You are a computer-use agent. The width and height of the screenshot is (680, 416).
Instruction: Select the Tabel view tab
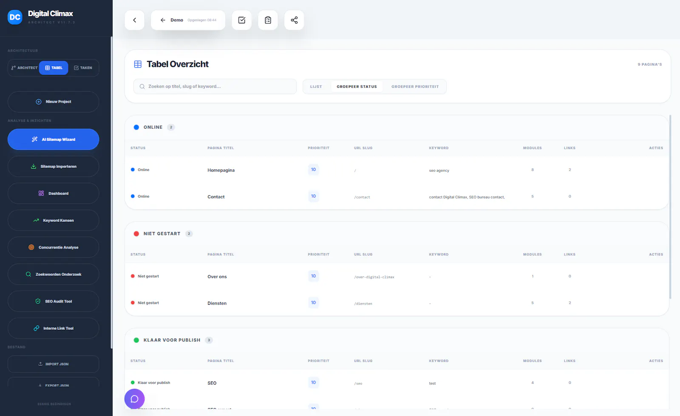point(54,68)
